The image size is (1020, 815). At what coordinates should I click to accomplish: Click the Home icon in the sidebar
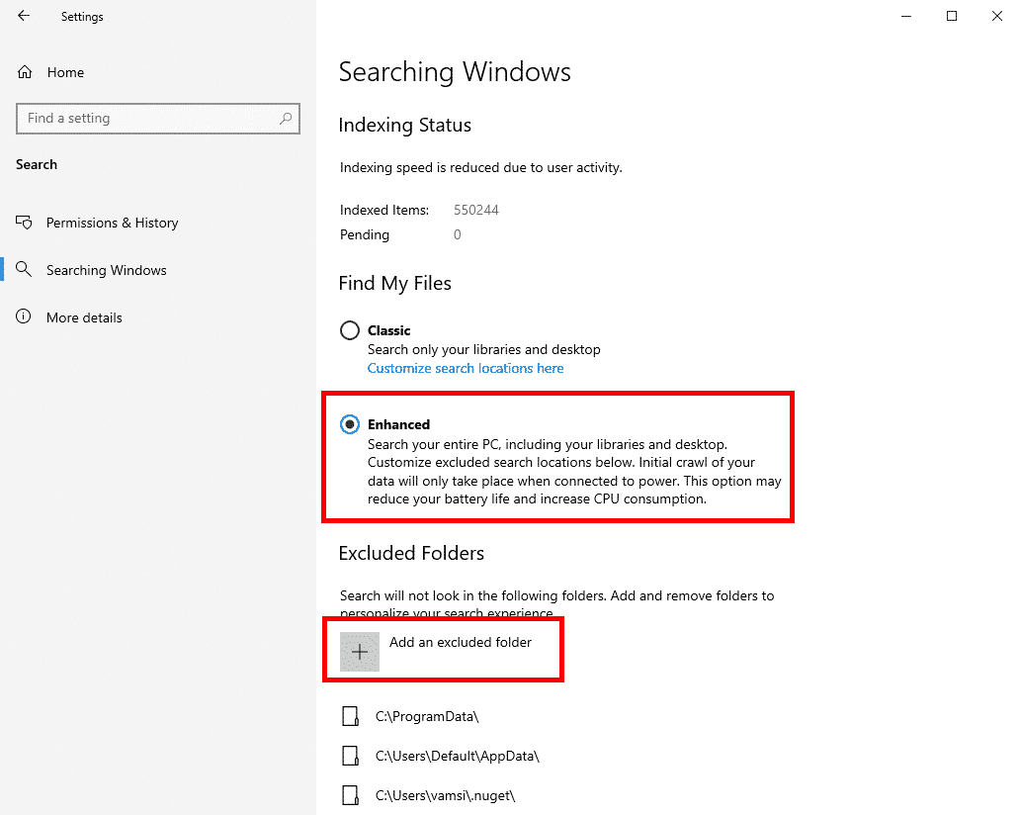pyautogui.click(x=26, y=71)
